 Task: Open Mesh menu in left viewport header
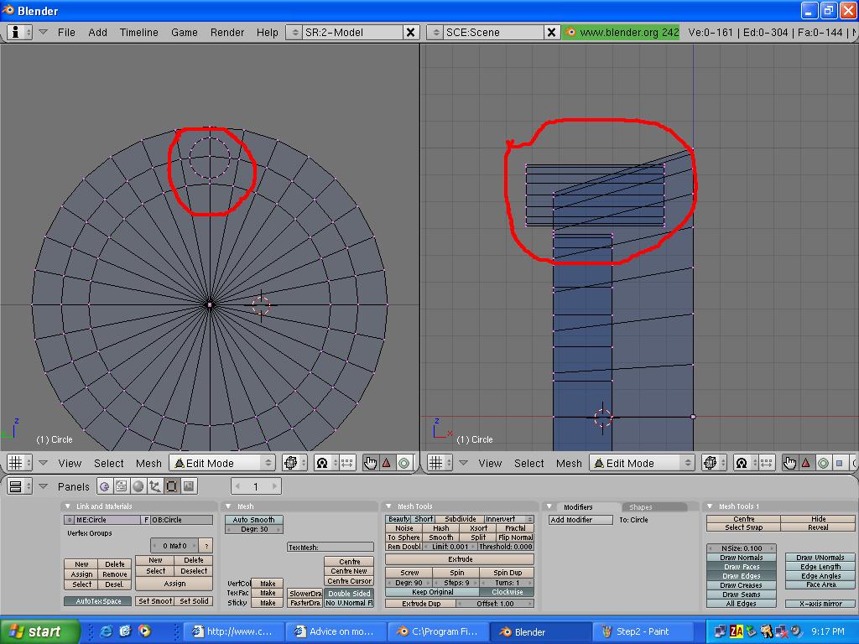[x=148, y=463]
